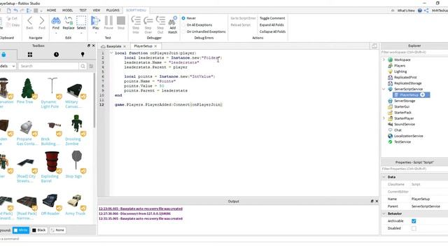Open the Replace tool
This screenshot has width=448, height=252.
(69, 23)
